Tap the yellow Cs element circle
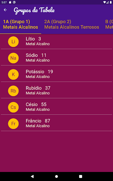Viewport: 113px width, 181px height. (x=13, y=107)
